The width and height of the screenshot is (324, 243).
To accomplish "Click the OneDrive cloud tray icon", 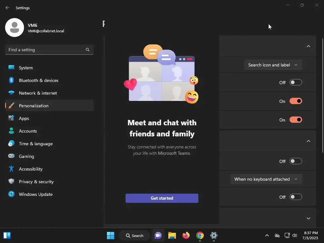I will point(277,235).
